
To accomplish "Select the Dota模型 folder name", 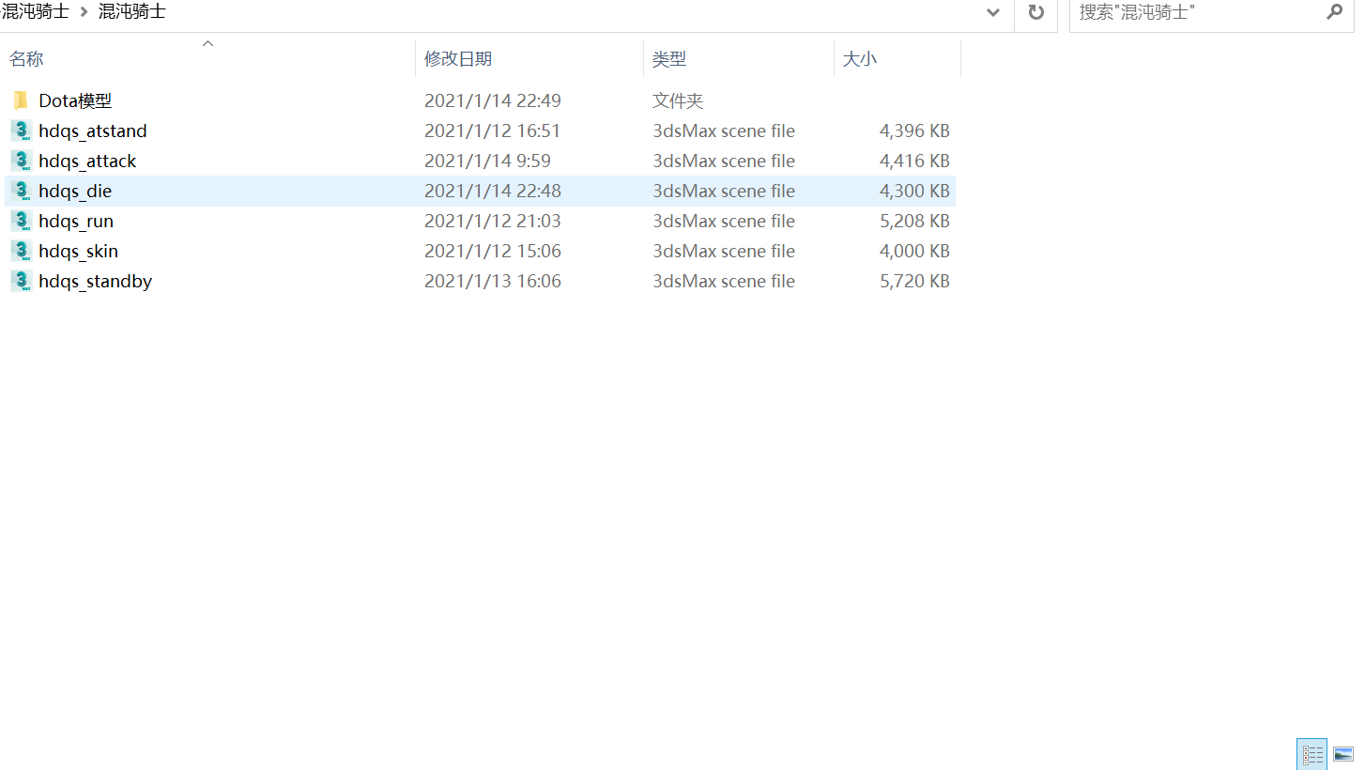I will click(x=75, y=100).
